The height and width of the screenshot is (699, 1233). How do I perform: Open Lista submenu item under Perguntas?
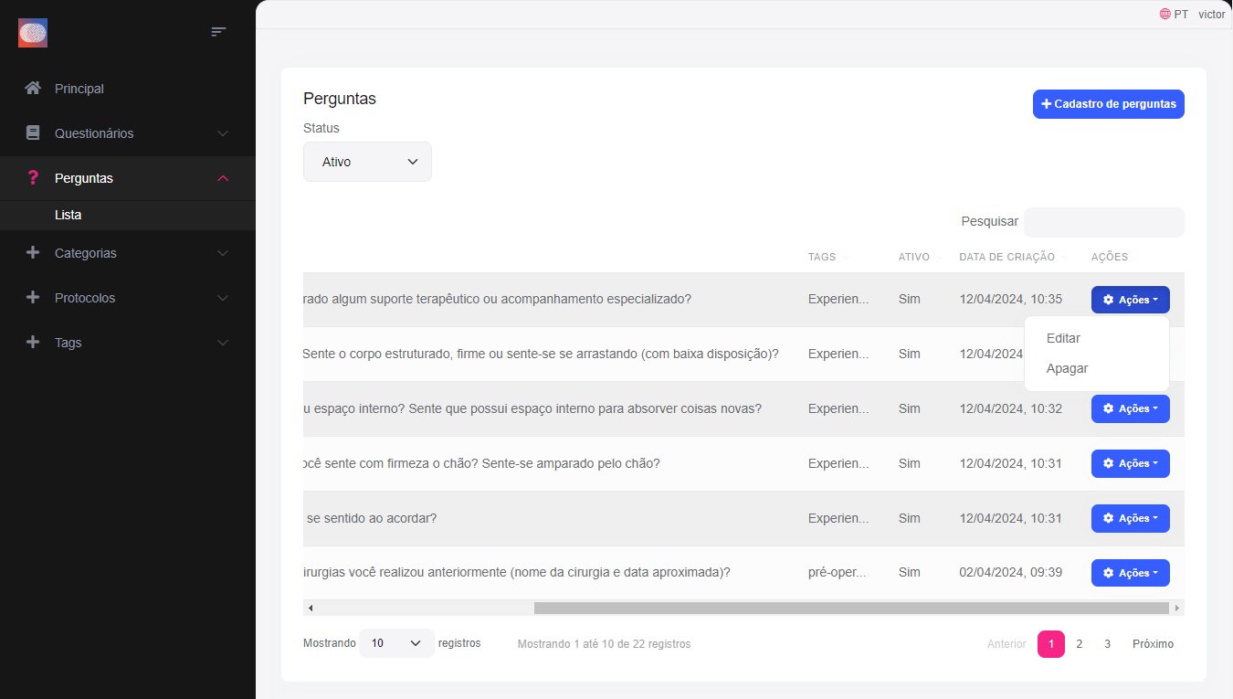[x=68, y=216]
